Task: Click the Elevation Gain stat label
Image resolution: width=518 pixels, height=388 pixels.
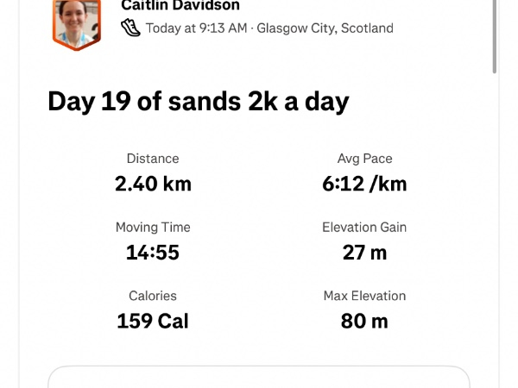Action: [x=364, y=228]
